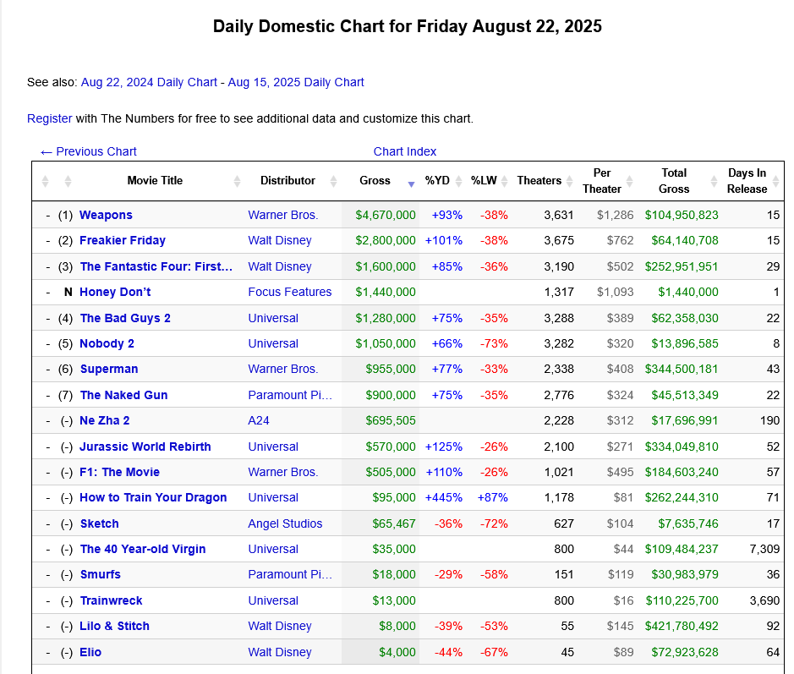Open The Naked Gun link
This screenshot has width=794, height=674.
coord(123,395)
